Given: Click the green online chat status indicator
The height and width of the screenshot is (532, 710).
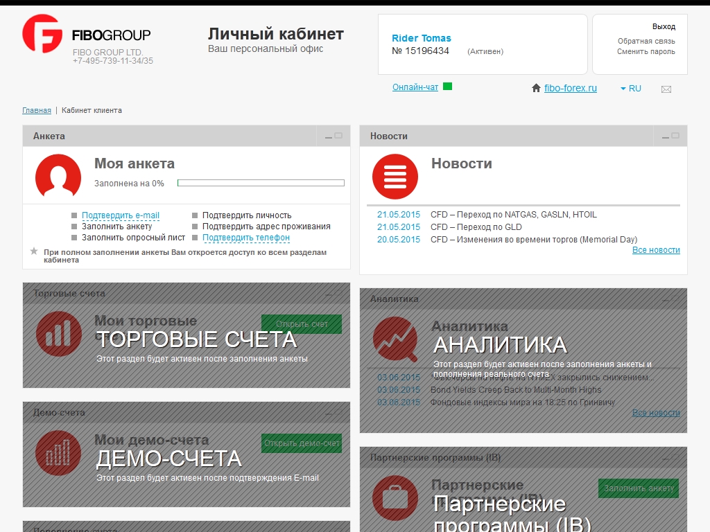Looking at the screenshot, I should pos(447,87).
